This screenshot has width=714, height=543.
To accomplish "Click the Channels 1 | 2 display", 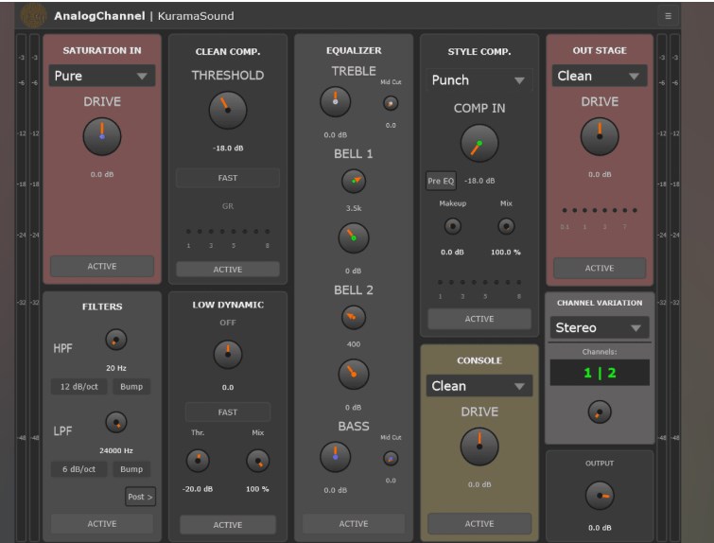I will 600,373.
